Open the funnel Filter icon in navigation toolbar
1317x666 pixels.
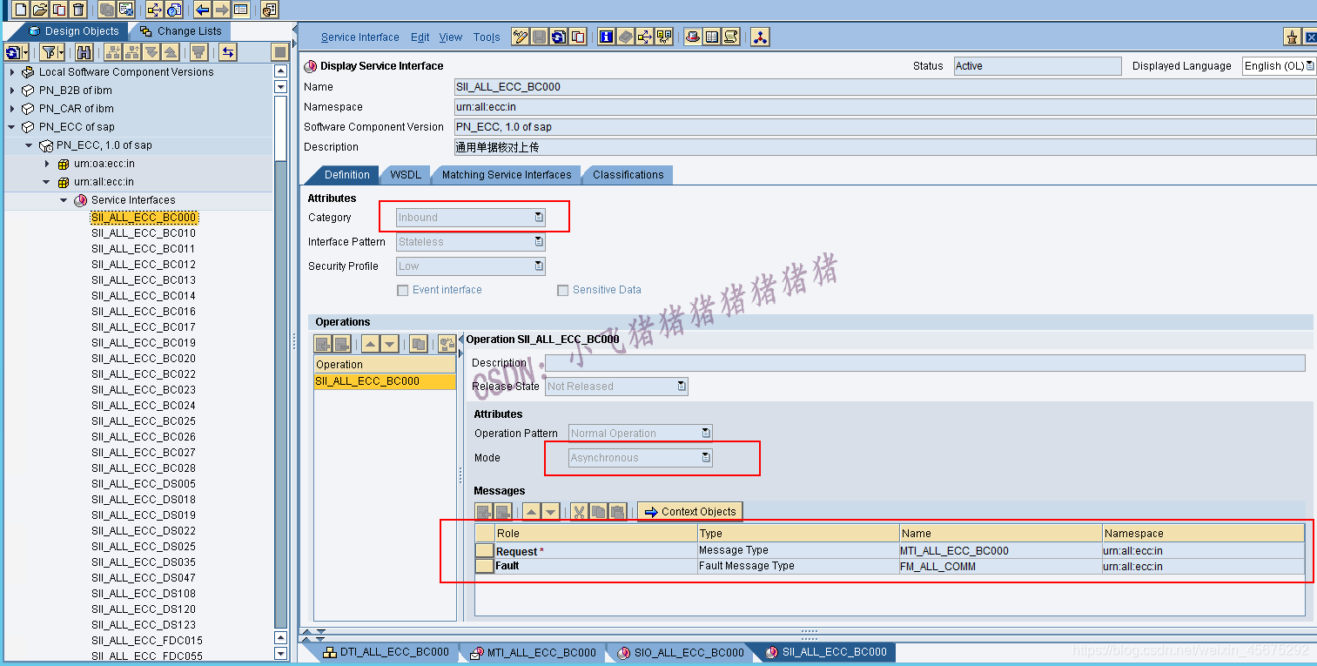[x=51, y=52]
